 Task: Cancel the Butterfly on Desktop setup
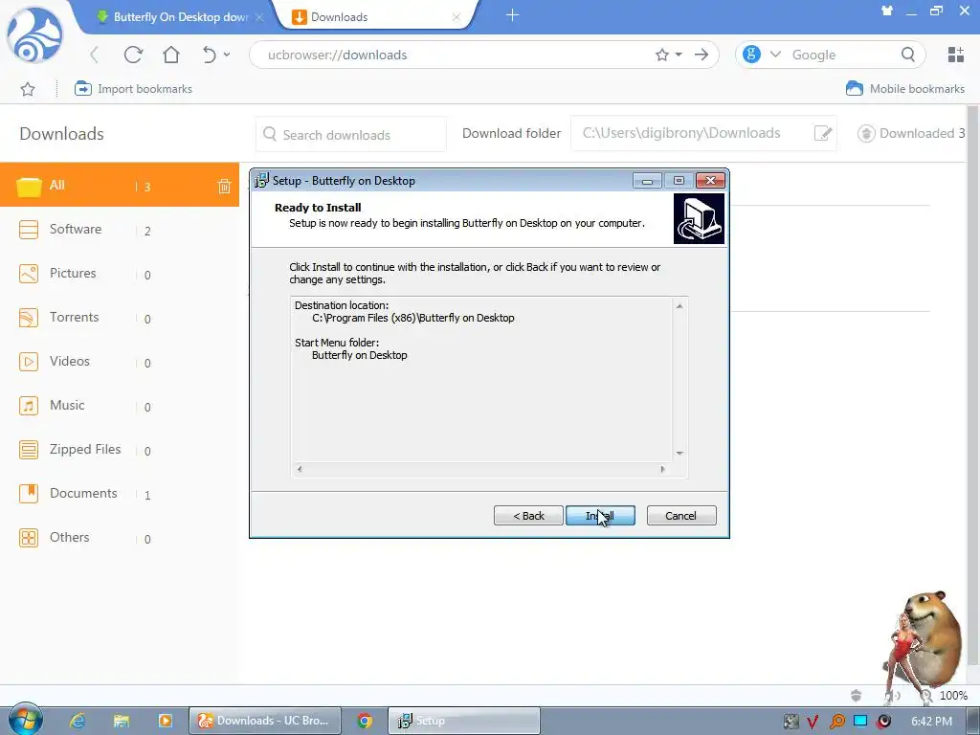point(681,516)
